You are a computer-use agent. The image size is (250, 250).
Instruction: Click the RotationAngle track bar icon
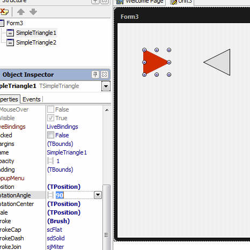coord(50,195)
